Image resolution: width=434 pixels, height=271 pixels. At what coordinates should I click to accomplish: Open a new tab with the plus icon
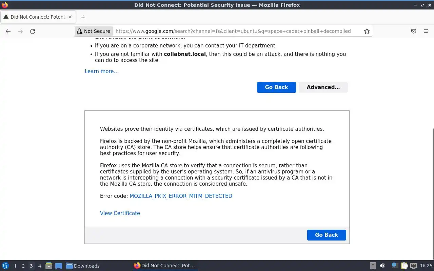coord(83,17)
